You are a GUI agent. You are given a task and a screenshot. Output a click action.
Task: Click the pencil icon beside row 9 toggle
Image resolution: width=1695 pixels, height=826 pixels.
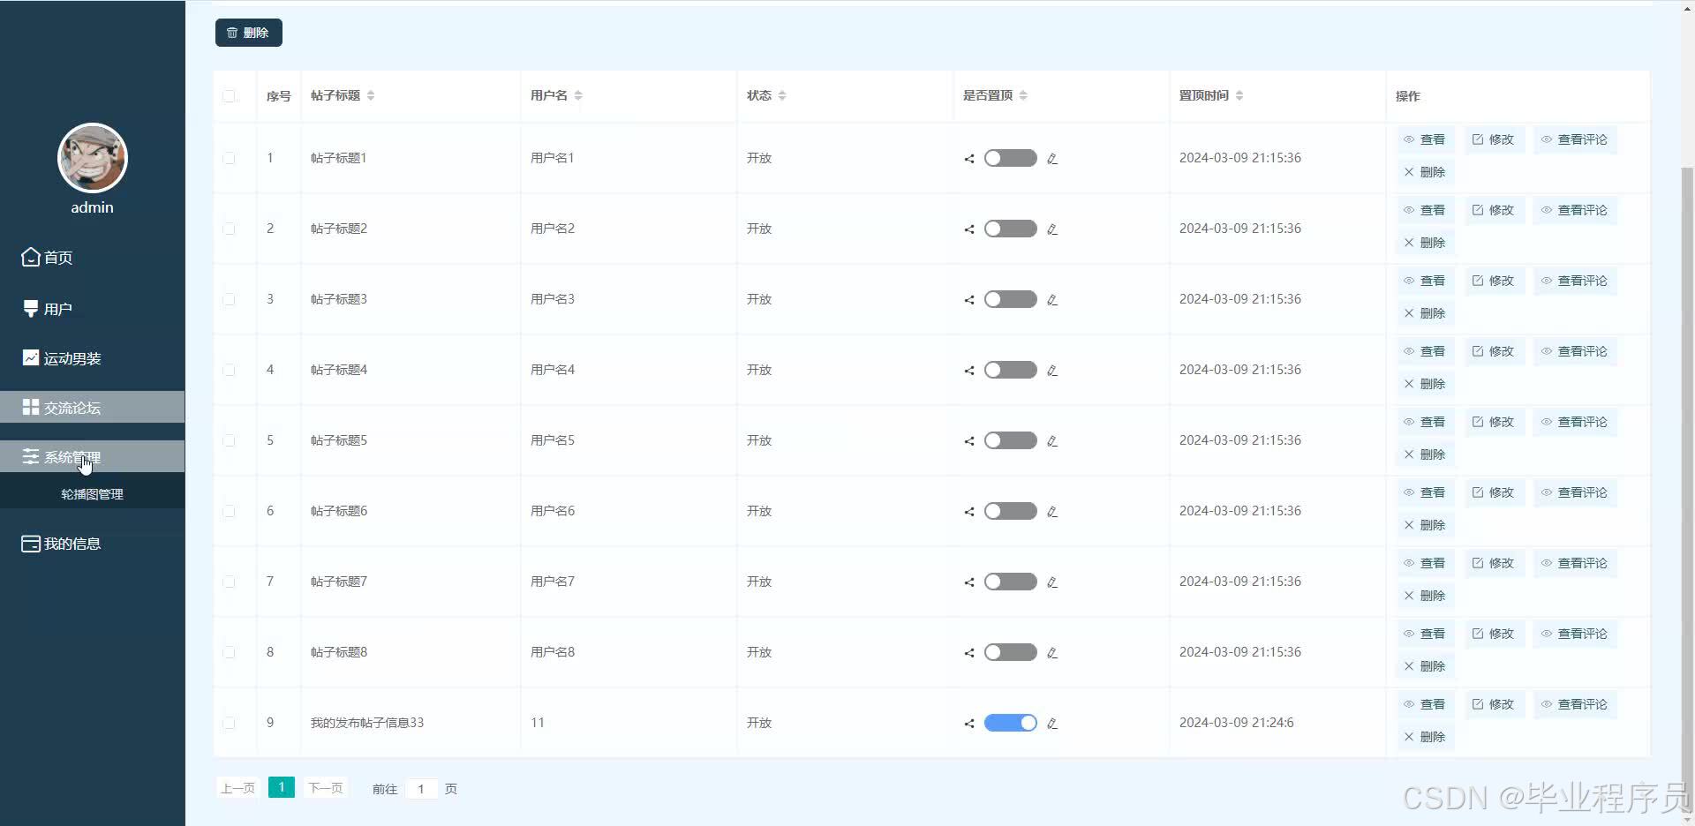[1052, 723]
